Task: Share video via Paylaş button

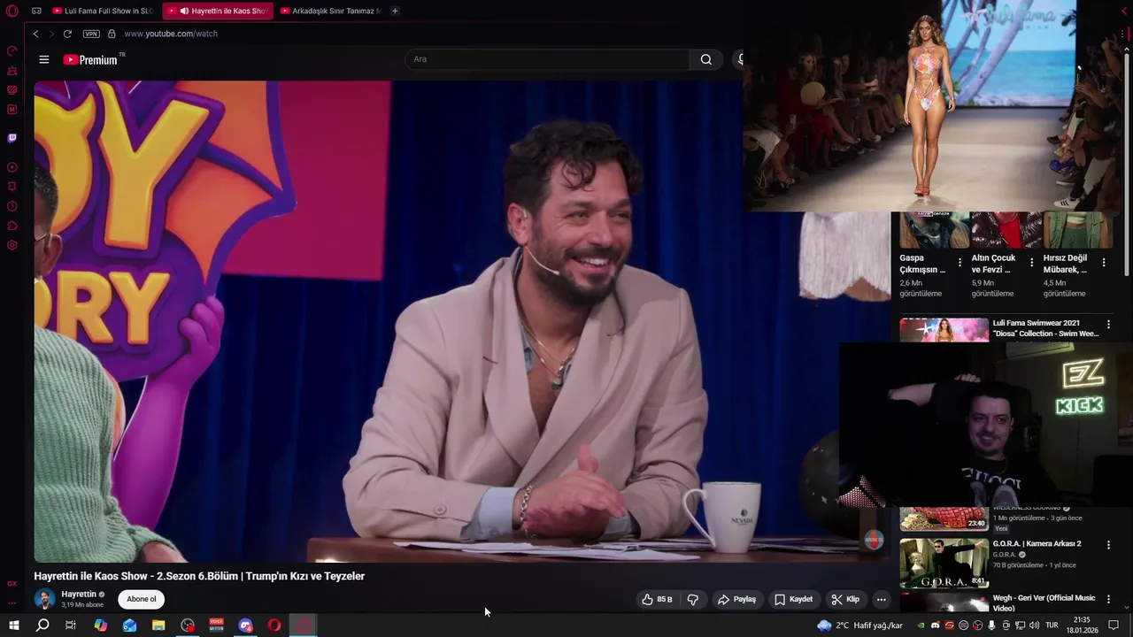Action: pyautogui.click(x=736, y=599)
